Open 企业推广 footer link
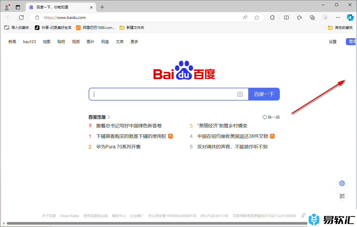Screen dimensions: 357x227 pos(137,216)
